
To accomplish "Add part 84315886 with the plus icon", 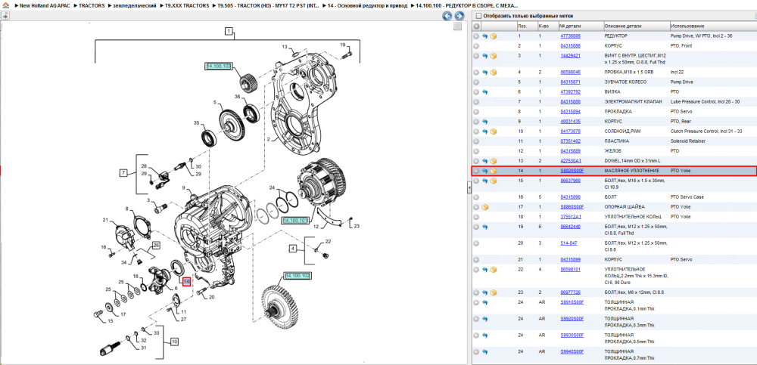I will coord(476,46).
